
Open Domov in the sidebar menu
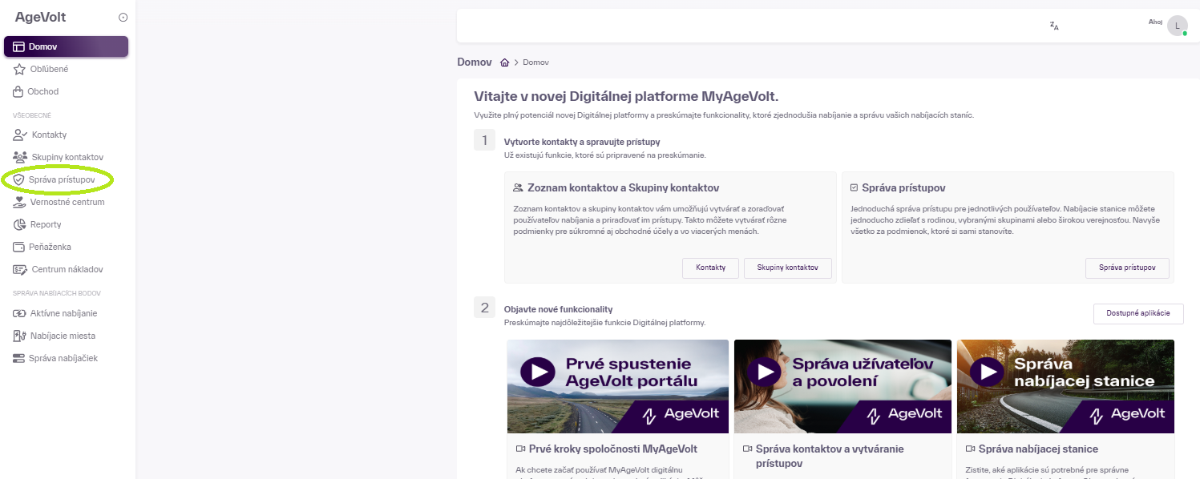(66, 46)
